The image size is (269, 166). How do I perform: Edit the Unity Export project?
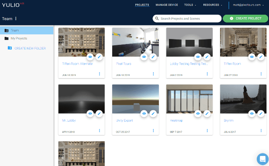153,114
